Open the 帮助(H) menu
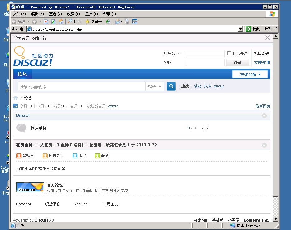 (x=110, y=14)
